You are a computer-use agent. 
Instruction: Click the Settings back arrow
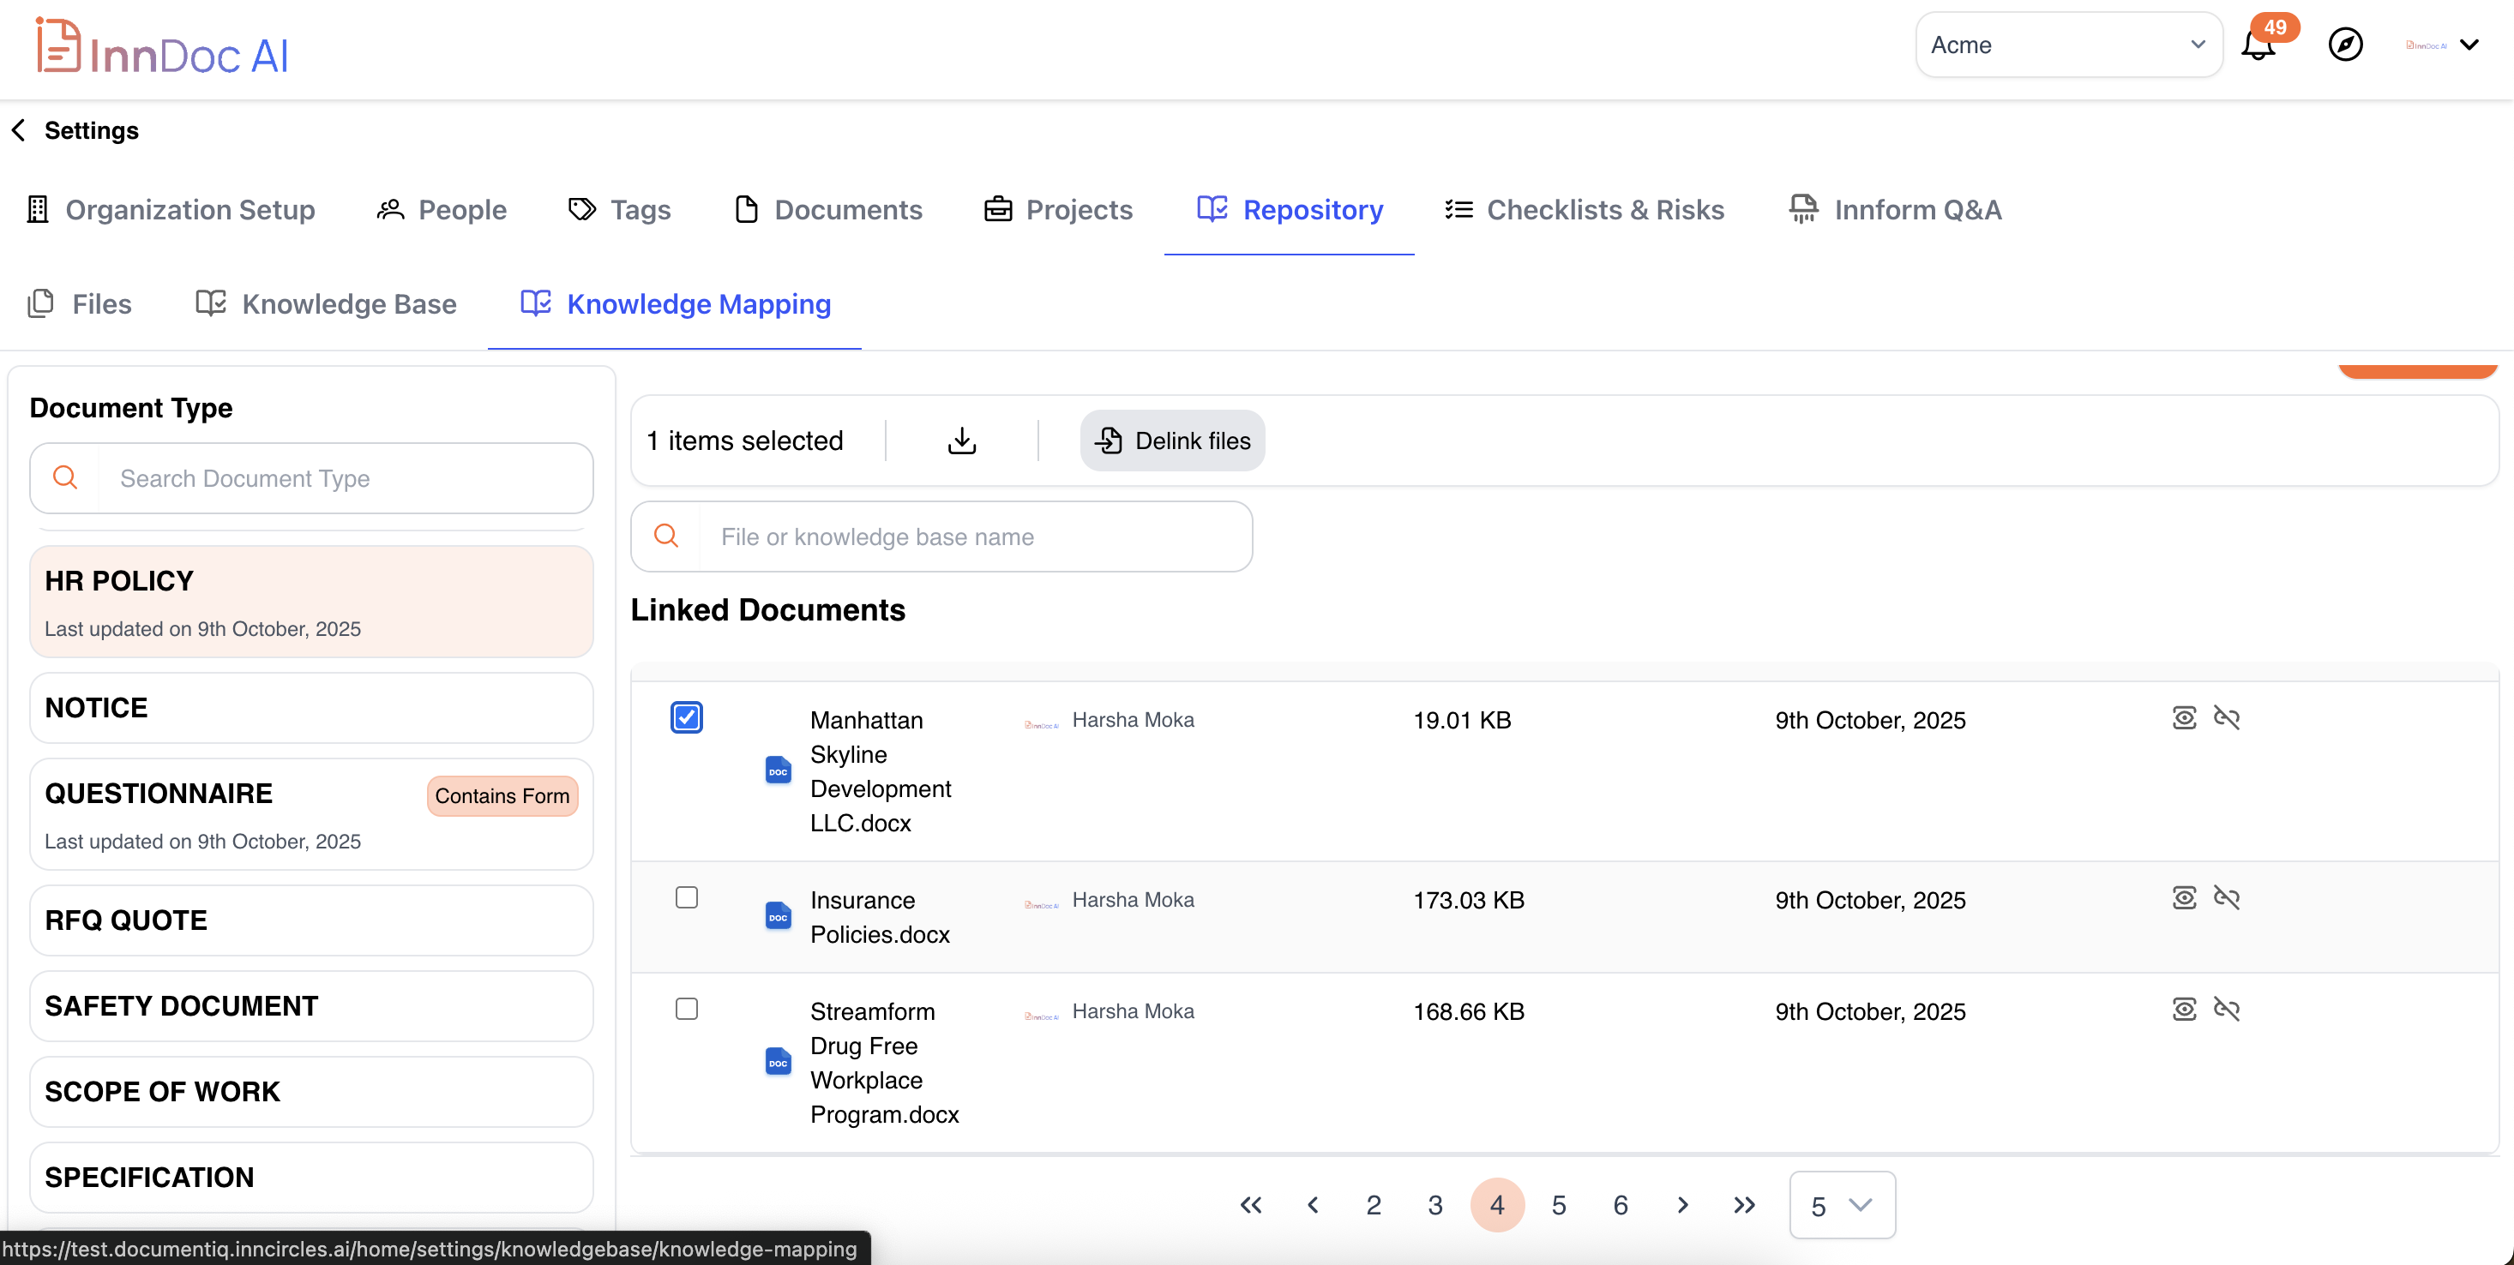pos(19,130)
